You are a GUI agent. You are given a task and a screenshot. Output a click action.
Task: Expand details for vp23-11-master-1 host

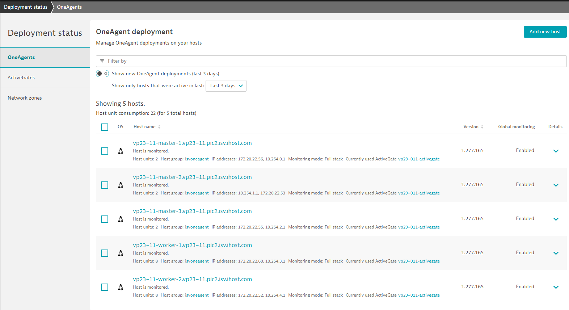pos(556,151)
